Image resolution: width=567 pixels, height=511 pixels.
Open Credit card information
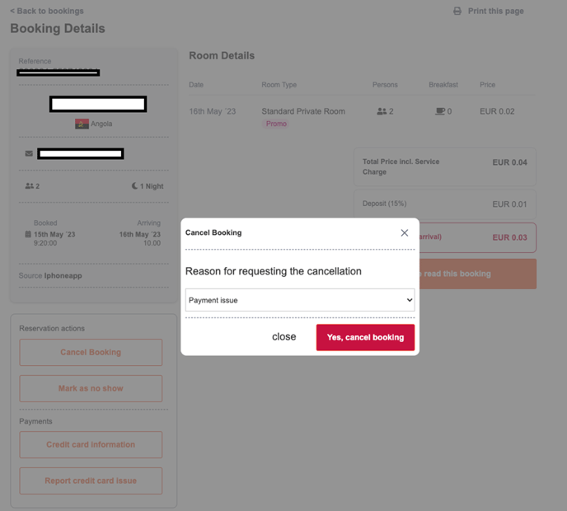click(91, 444)
